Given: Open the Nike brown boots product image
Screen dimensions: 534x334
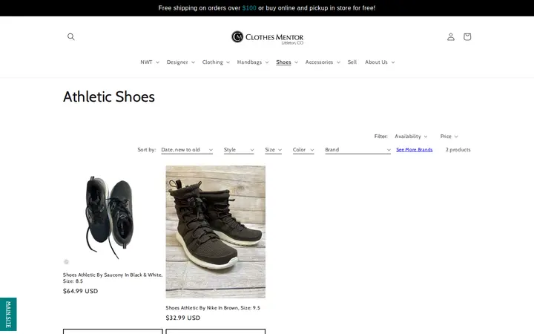Looking at the screenshot, I should [216, 232].
